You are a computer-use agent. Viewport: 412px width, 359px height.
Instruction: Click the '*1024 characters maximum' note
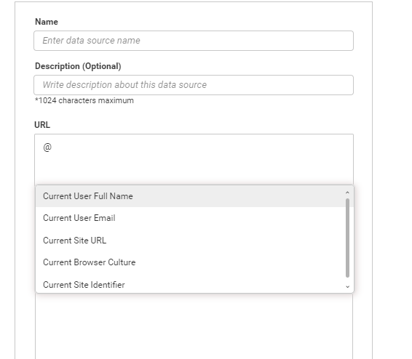84,100
